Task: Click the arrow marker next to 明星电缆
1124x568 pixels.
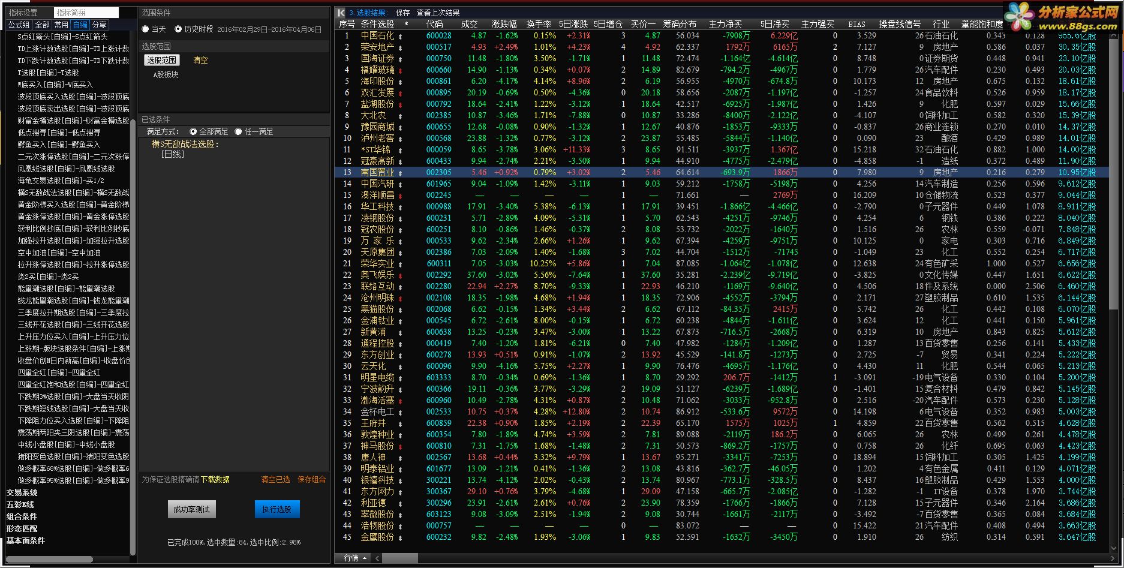Action: coord(401,378)
